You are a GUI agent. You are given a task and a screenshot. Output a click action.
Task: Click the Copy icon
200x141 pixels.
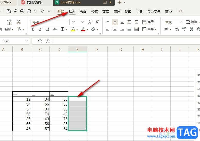[19, 29]
